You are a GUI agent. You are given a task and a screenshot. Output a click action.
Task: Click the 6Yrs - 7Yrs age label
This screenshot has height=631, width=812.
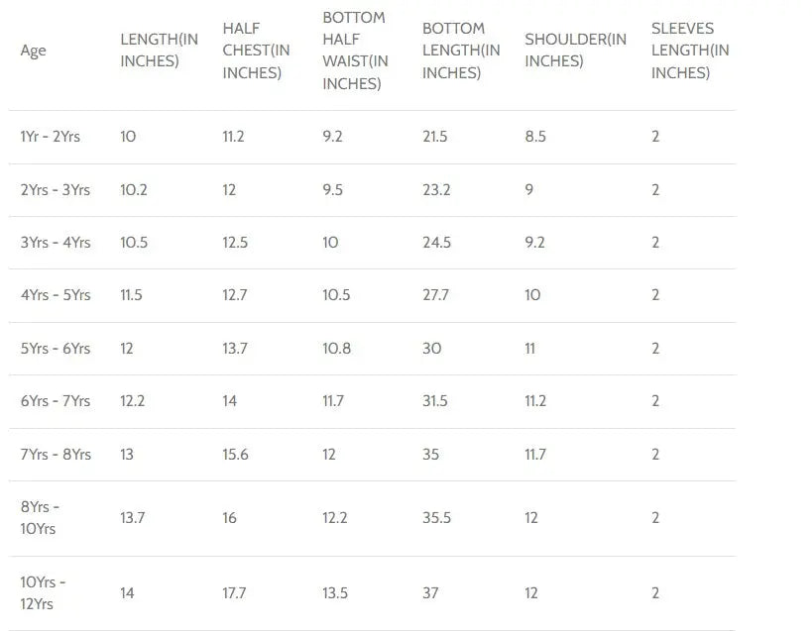[x=55, y=401]
